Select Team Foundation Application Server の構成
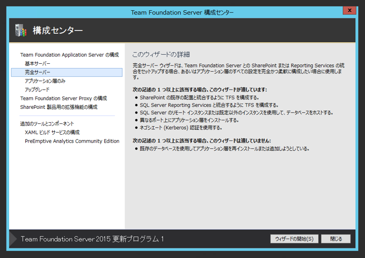The width and height of the screenshot is (365, 258). (x=69, y=55)
